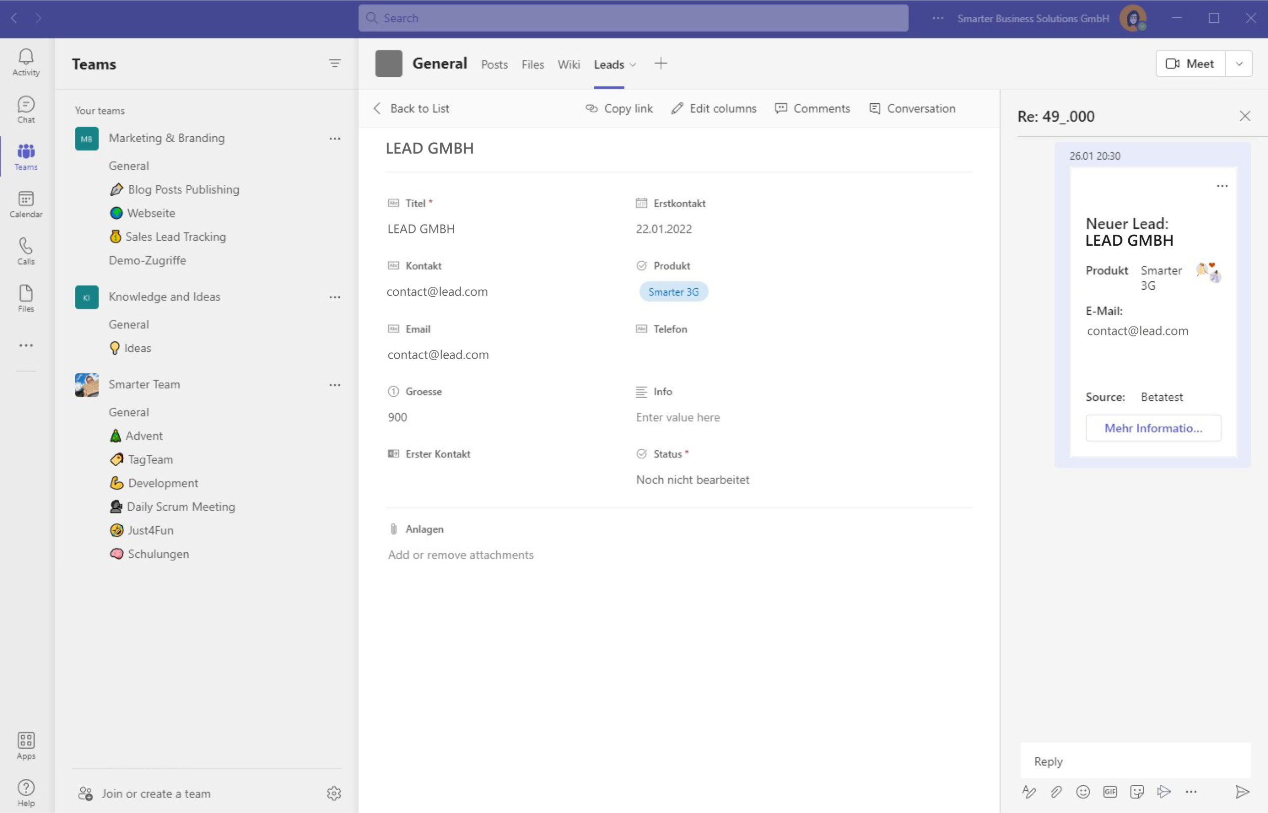Open more options on the lead card

[1223, 185]
